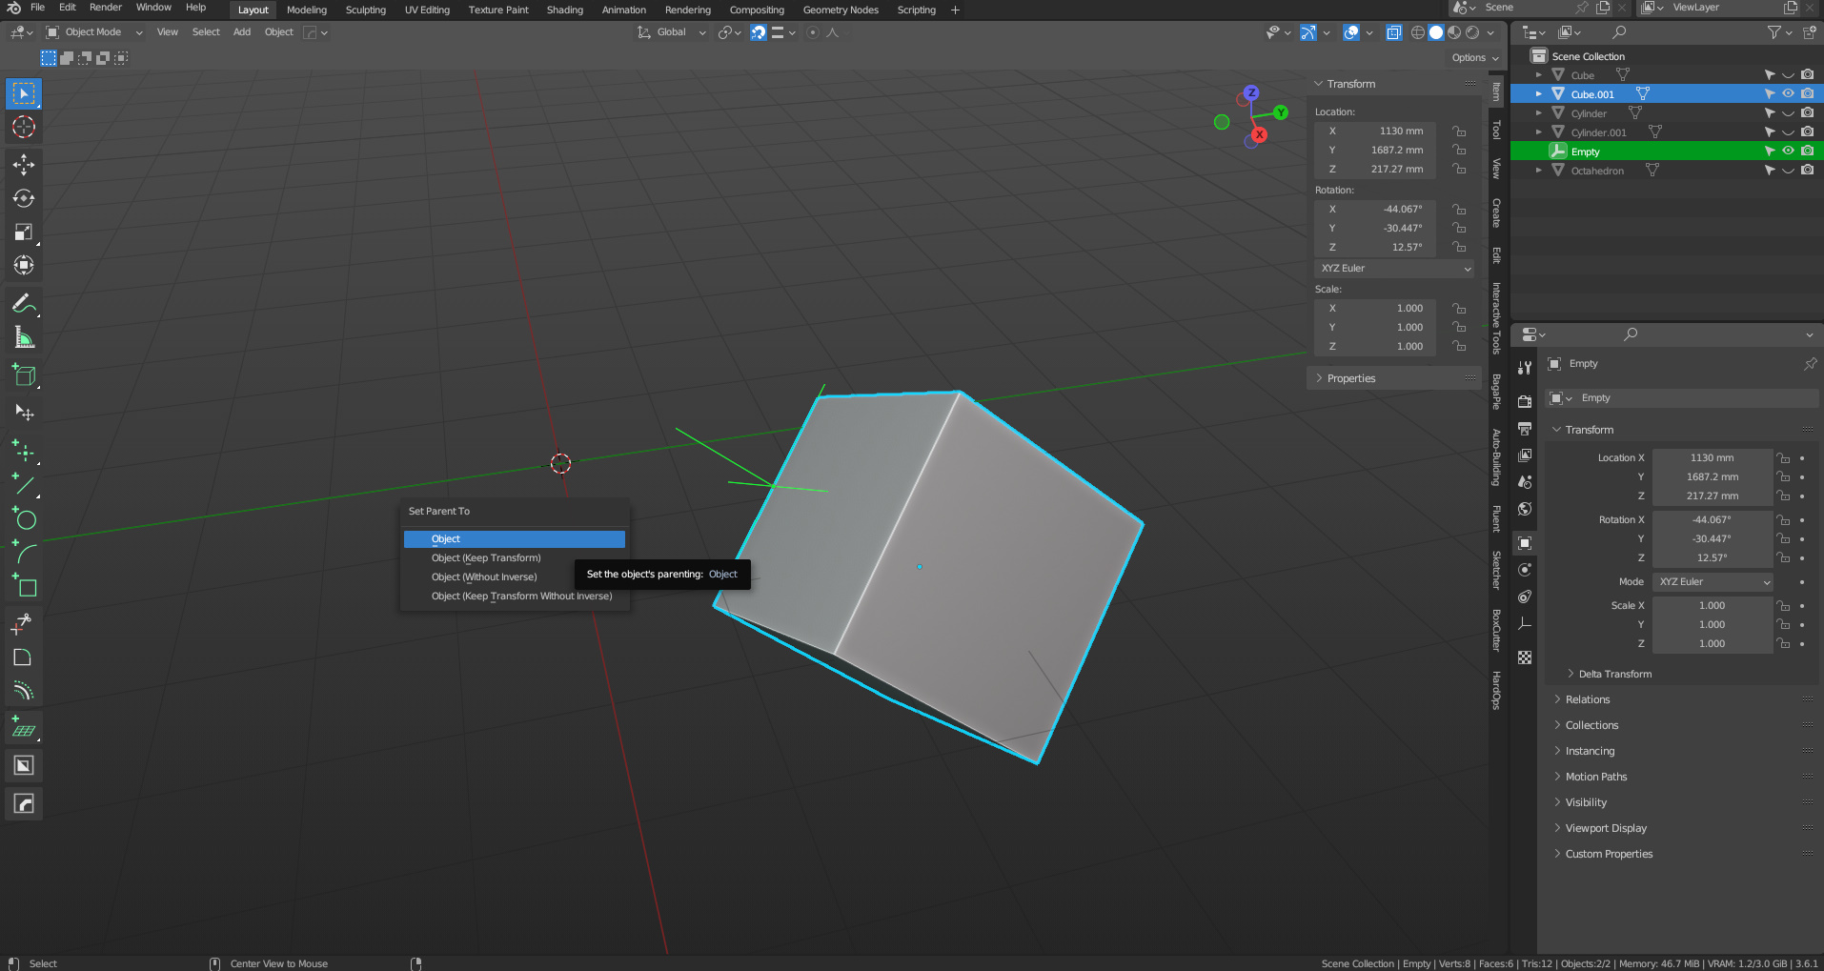Toggle Empty object's viewport visibility eye

(1788, 151)
